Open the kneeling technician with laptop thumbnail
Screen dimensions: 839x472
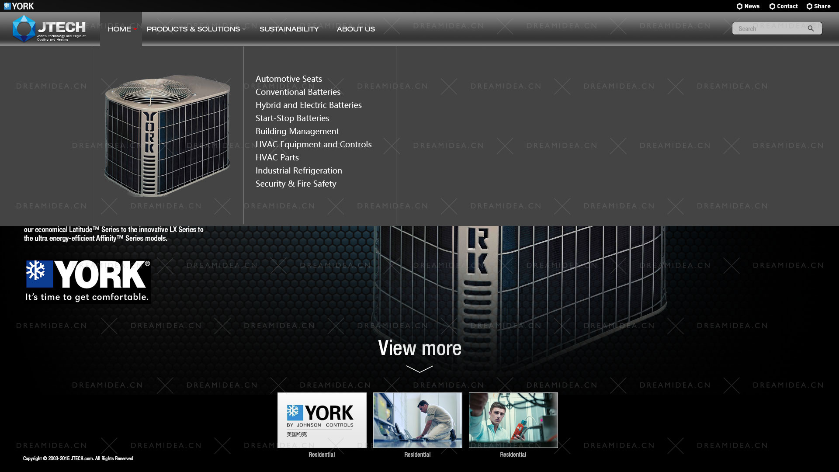tap(417, 420)
